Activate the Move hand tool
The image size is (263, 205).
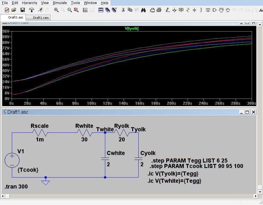click(221, 10)
